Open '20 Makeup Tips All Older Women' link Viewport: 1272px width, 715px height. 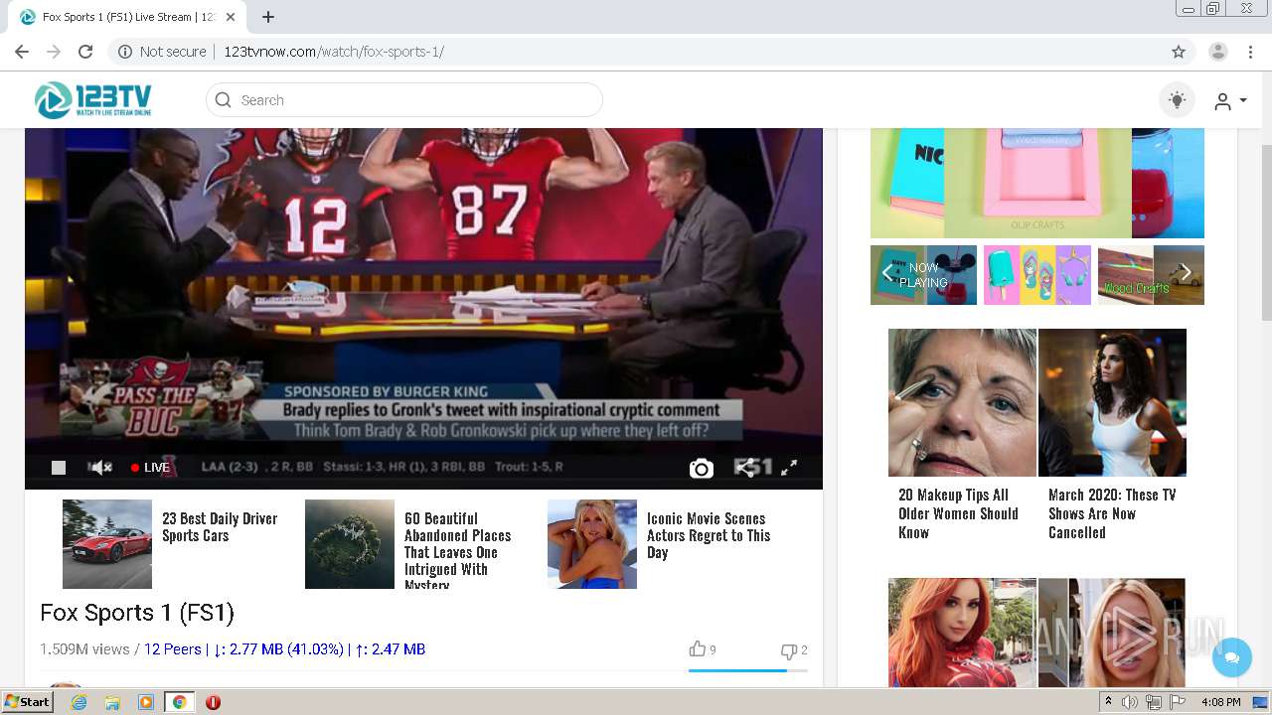959,513
